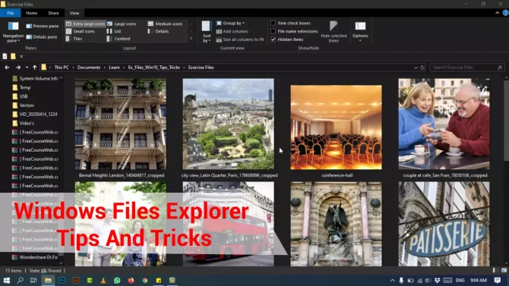Image resolution: width=509 pixels, height=286 pixels.
Task: Select Extra large icons layout
Action: (x=85, y=24)
